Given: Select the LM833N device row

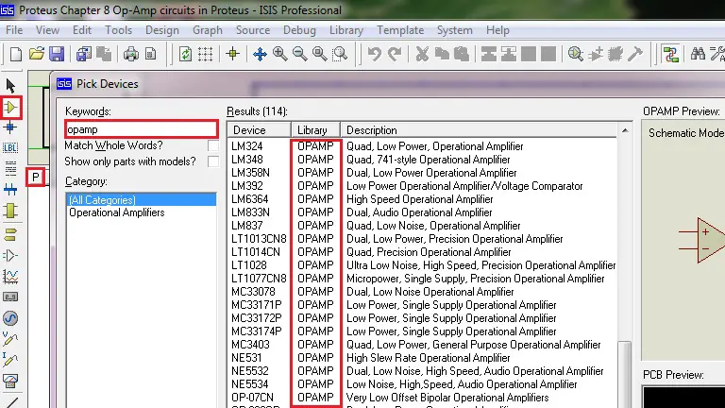Looking at the screenshot, I should tap(422, 212).
